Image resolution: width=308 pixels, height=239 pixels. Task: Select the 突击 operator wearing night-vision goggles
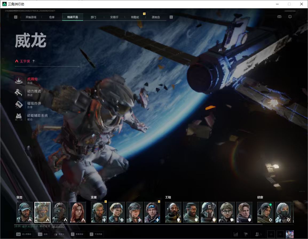pyautogui.click(x=60, y=212)
